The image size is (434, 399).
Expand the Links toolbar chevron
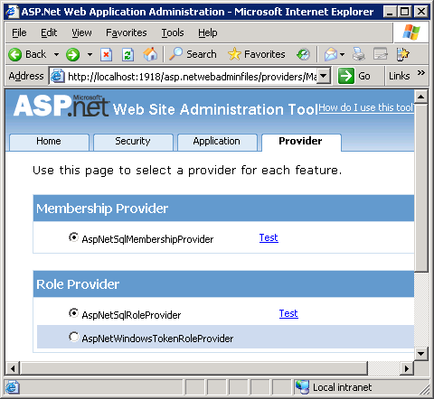[421, 73]
